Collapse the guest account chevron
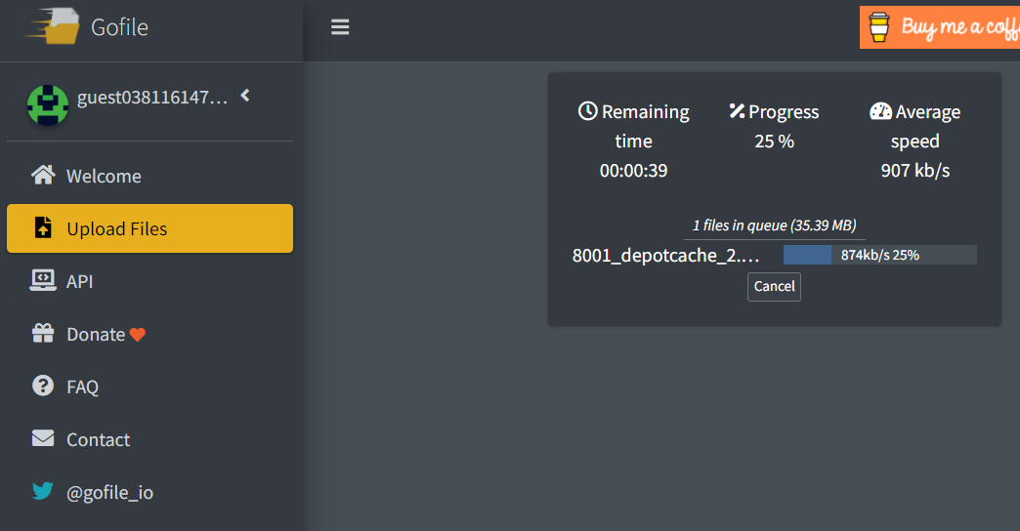This screenshot has height=531, width=1020. [245, 96]
